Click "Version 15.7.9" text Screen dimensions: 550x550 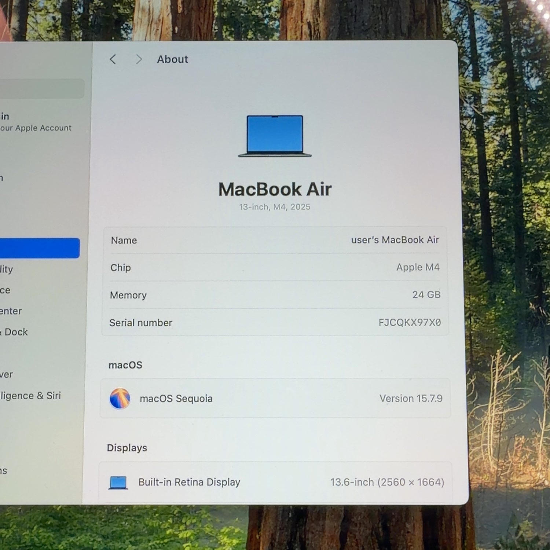click(x=411, y=399)
